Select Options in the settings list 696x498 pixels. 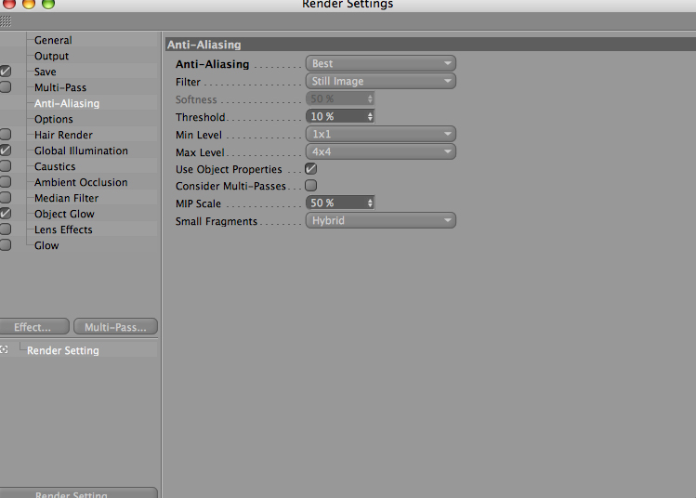click(x=54, y=119)
